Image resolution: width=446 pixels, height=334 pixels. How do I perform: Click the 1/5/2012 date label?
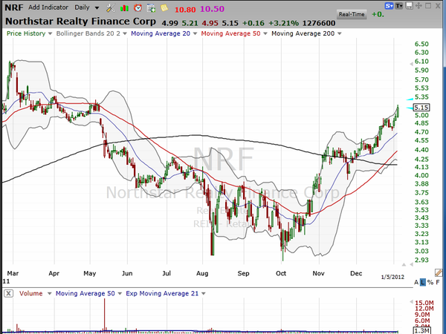(x=392, y=277)
